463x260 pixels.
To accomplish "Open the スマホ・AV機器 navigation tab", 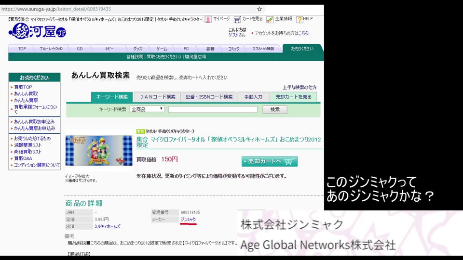I will tap(263, 49).
